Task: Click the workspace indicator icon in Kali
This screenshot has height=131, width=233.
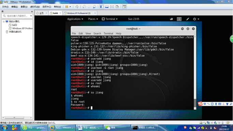Action: click(x=179, y=19)
